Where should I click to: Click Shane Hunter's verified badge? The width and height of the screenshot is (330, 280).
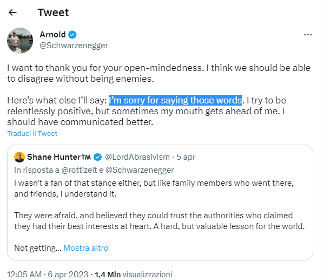98,157
